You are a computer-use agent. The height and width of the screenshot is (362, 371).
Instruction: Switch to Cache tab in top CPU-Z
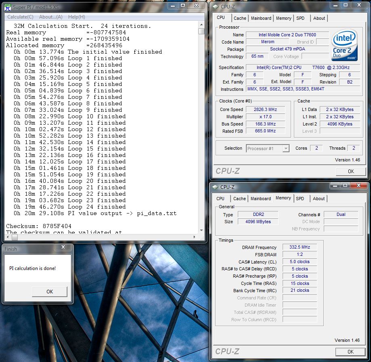pyautogui.click(x=240, y=18)
